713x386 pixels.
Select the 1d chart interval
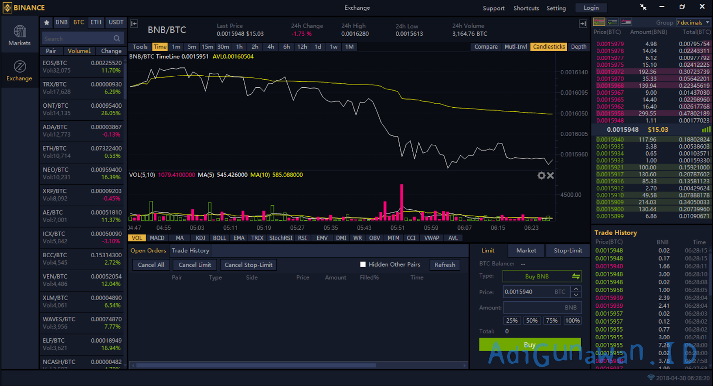[318, 47]
